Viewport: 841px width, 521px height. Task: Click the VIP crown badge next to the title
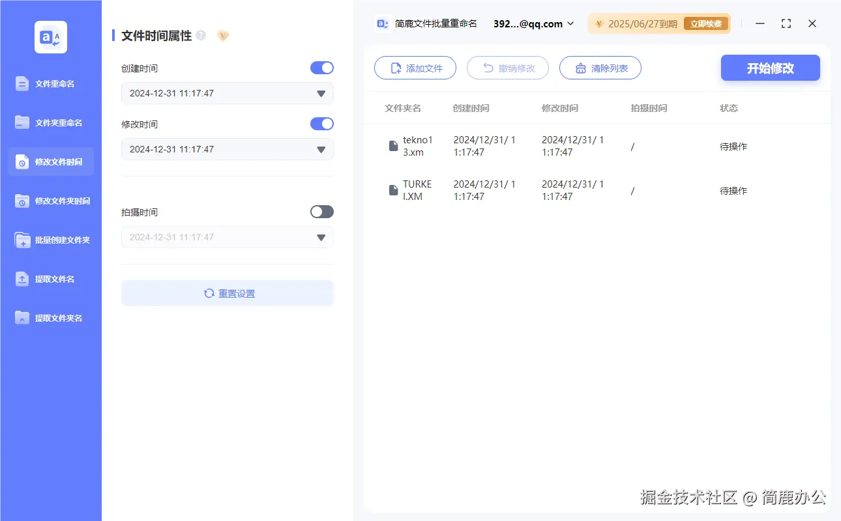pyautogui.click(x=222, y=35)
